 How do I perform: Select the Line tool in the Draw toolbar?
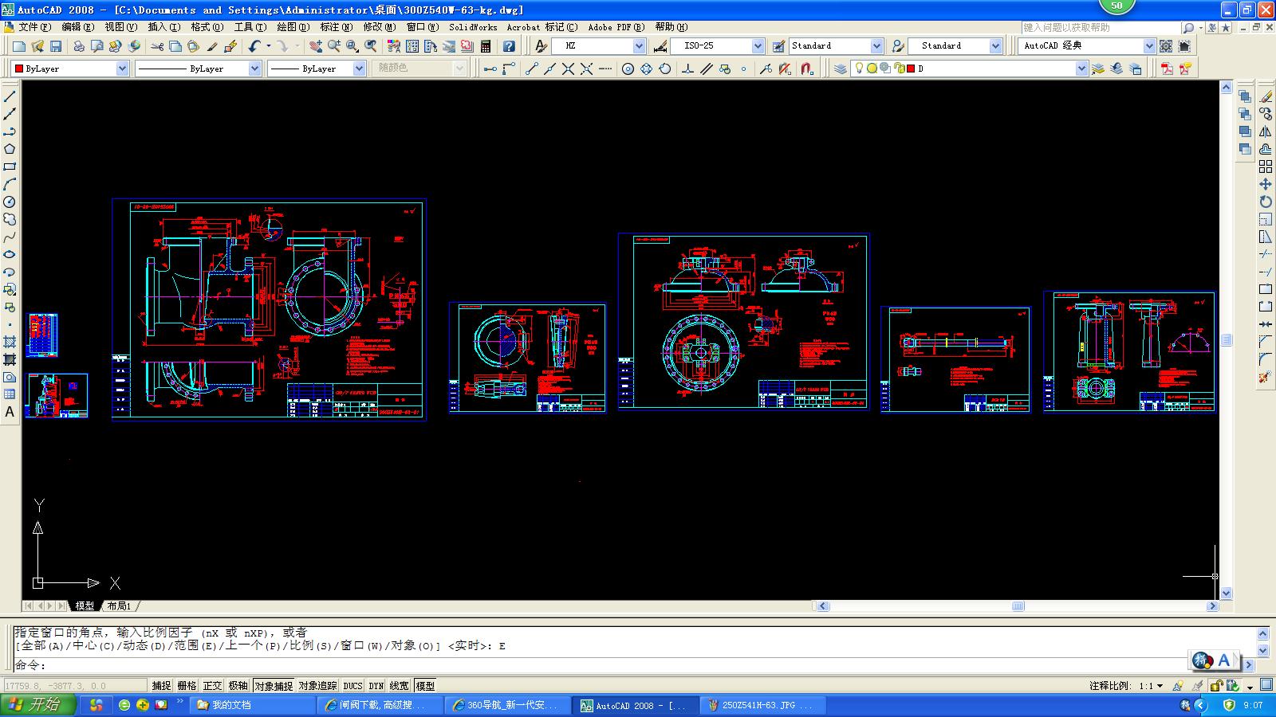pyautogui.click(x=10, y=97)
